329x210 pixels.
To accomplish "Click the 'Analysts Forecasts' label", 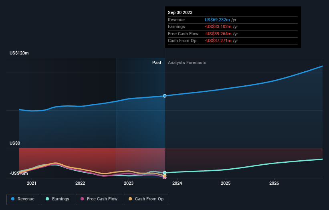I will (x=187, y=63).
